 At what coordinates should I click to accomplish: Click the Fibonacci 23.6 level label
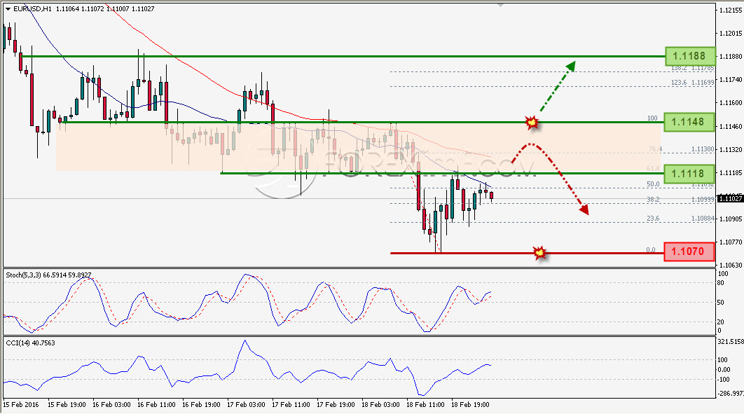[653, 219]
